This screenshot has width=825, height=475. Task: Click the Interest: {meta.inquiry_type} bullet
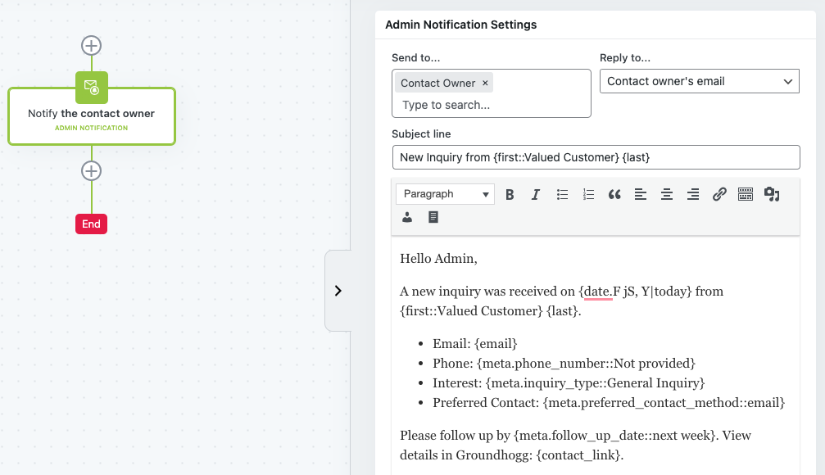pyautogui.click(x=569, y=383)
